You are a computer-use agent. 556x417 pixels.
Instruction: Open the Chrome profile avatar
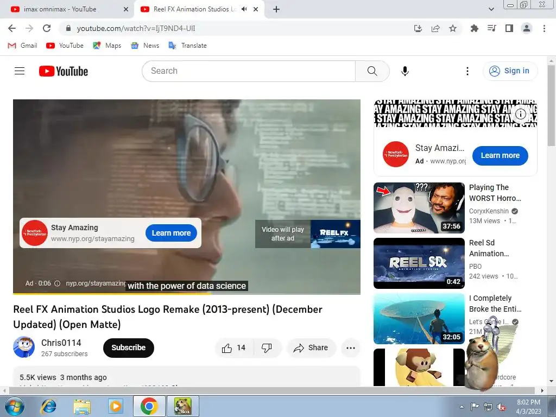[527, 28]
